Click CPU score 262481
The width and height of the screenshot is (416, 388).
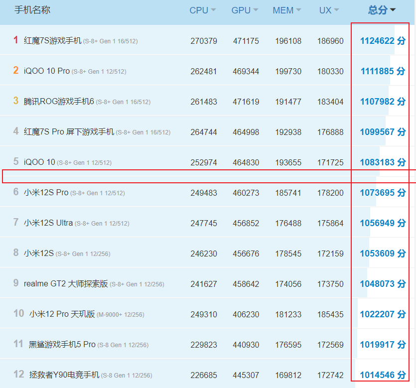204,71
